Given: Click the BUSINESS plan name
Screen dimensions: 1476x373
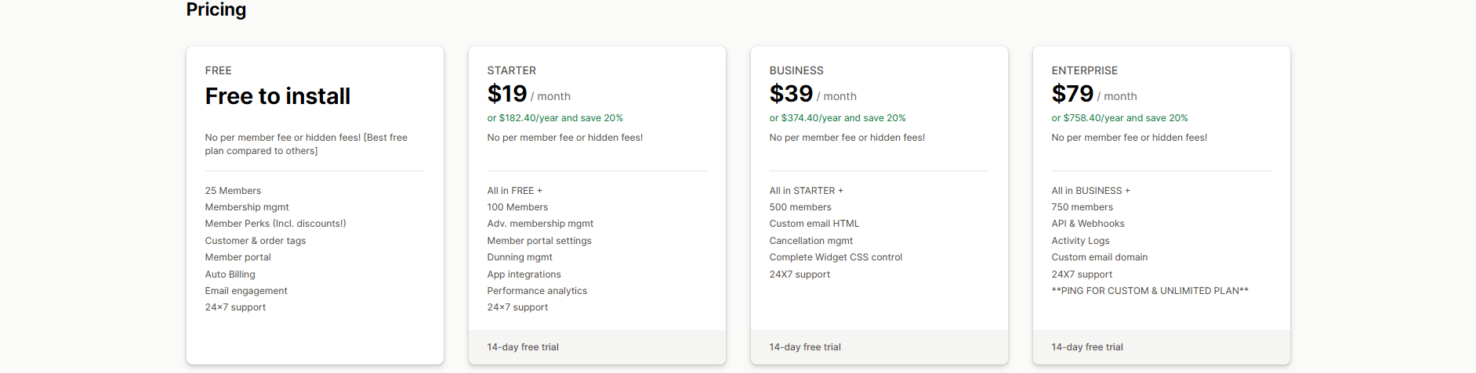Looking at the screenshot, I should click(796, 70).
